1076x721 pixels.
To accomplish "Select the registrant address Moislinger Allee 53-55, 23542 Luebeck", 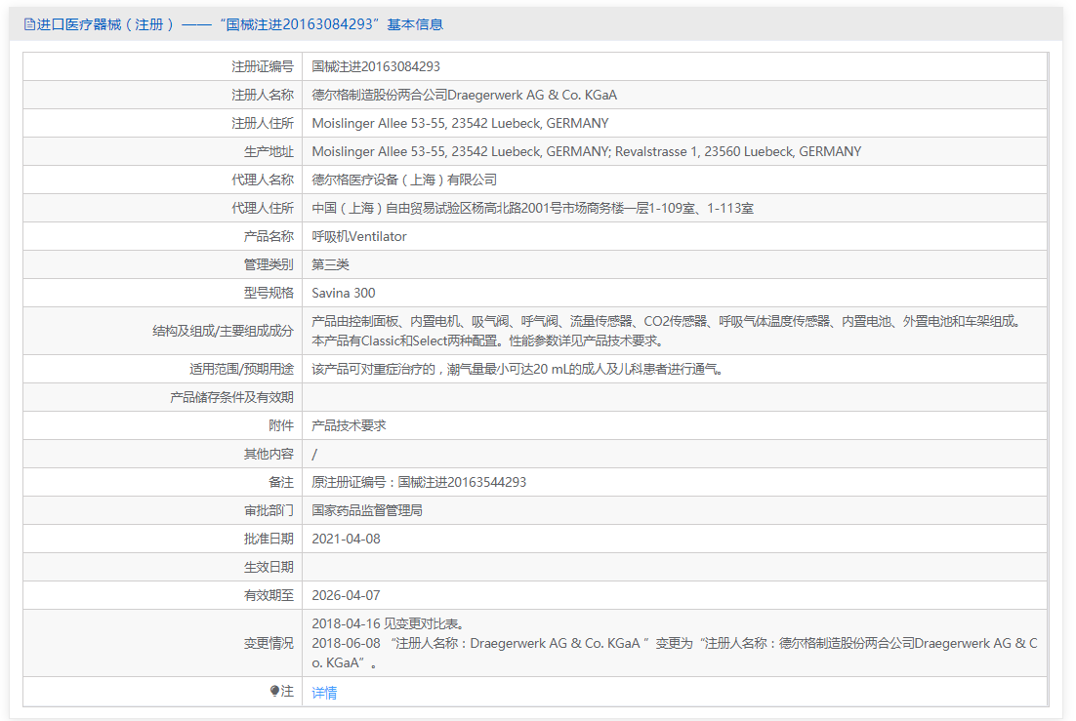I will coord(460,124).
